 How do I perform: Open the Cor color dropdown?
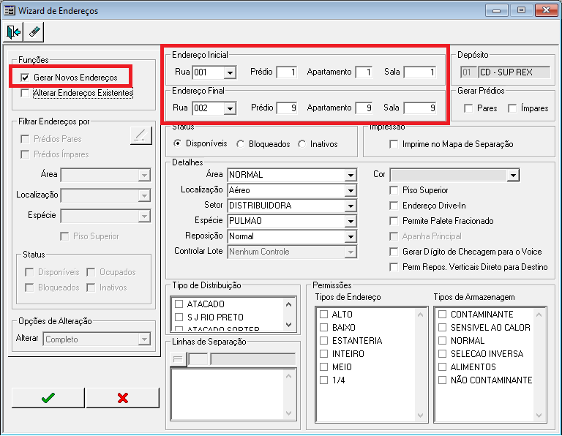coord(513,175)
